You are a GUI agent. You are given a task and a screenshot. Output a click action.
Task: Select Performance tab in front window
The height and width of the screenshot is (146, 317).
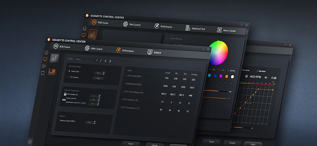click(x=125, y=50)
